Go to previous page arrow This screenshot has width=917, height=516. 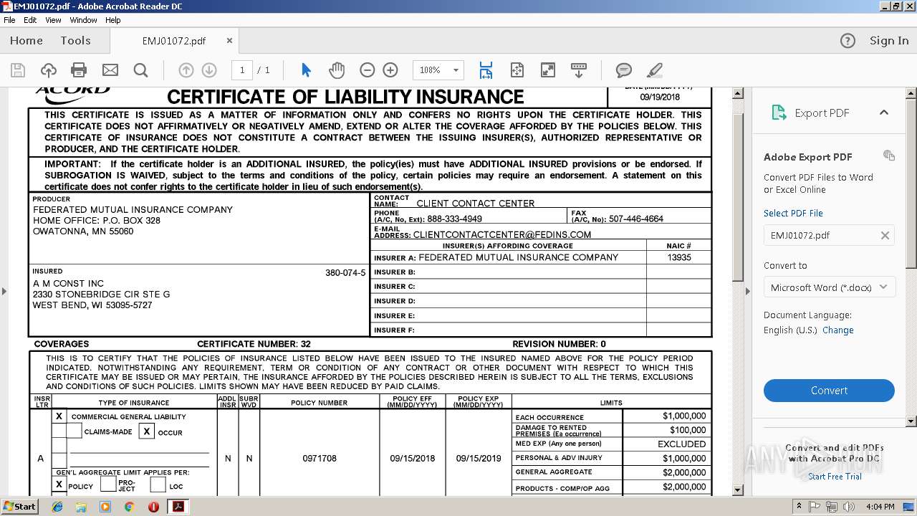(186, 70)
